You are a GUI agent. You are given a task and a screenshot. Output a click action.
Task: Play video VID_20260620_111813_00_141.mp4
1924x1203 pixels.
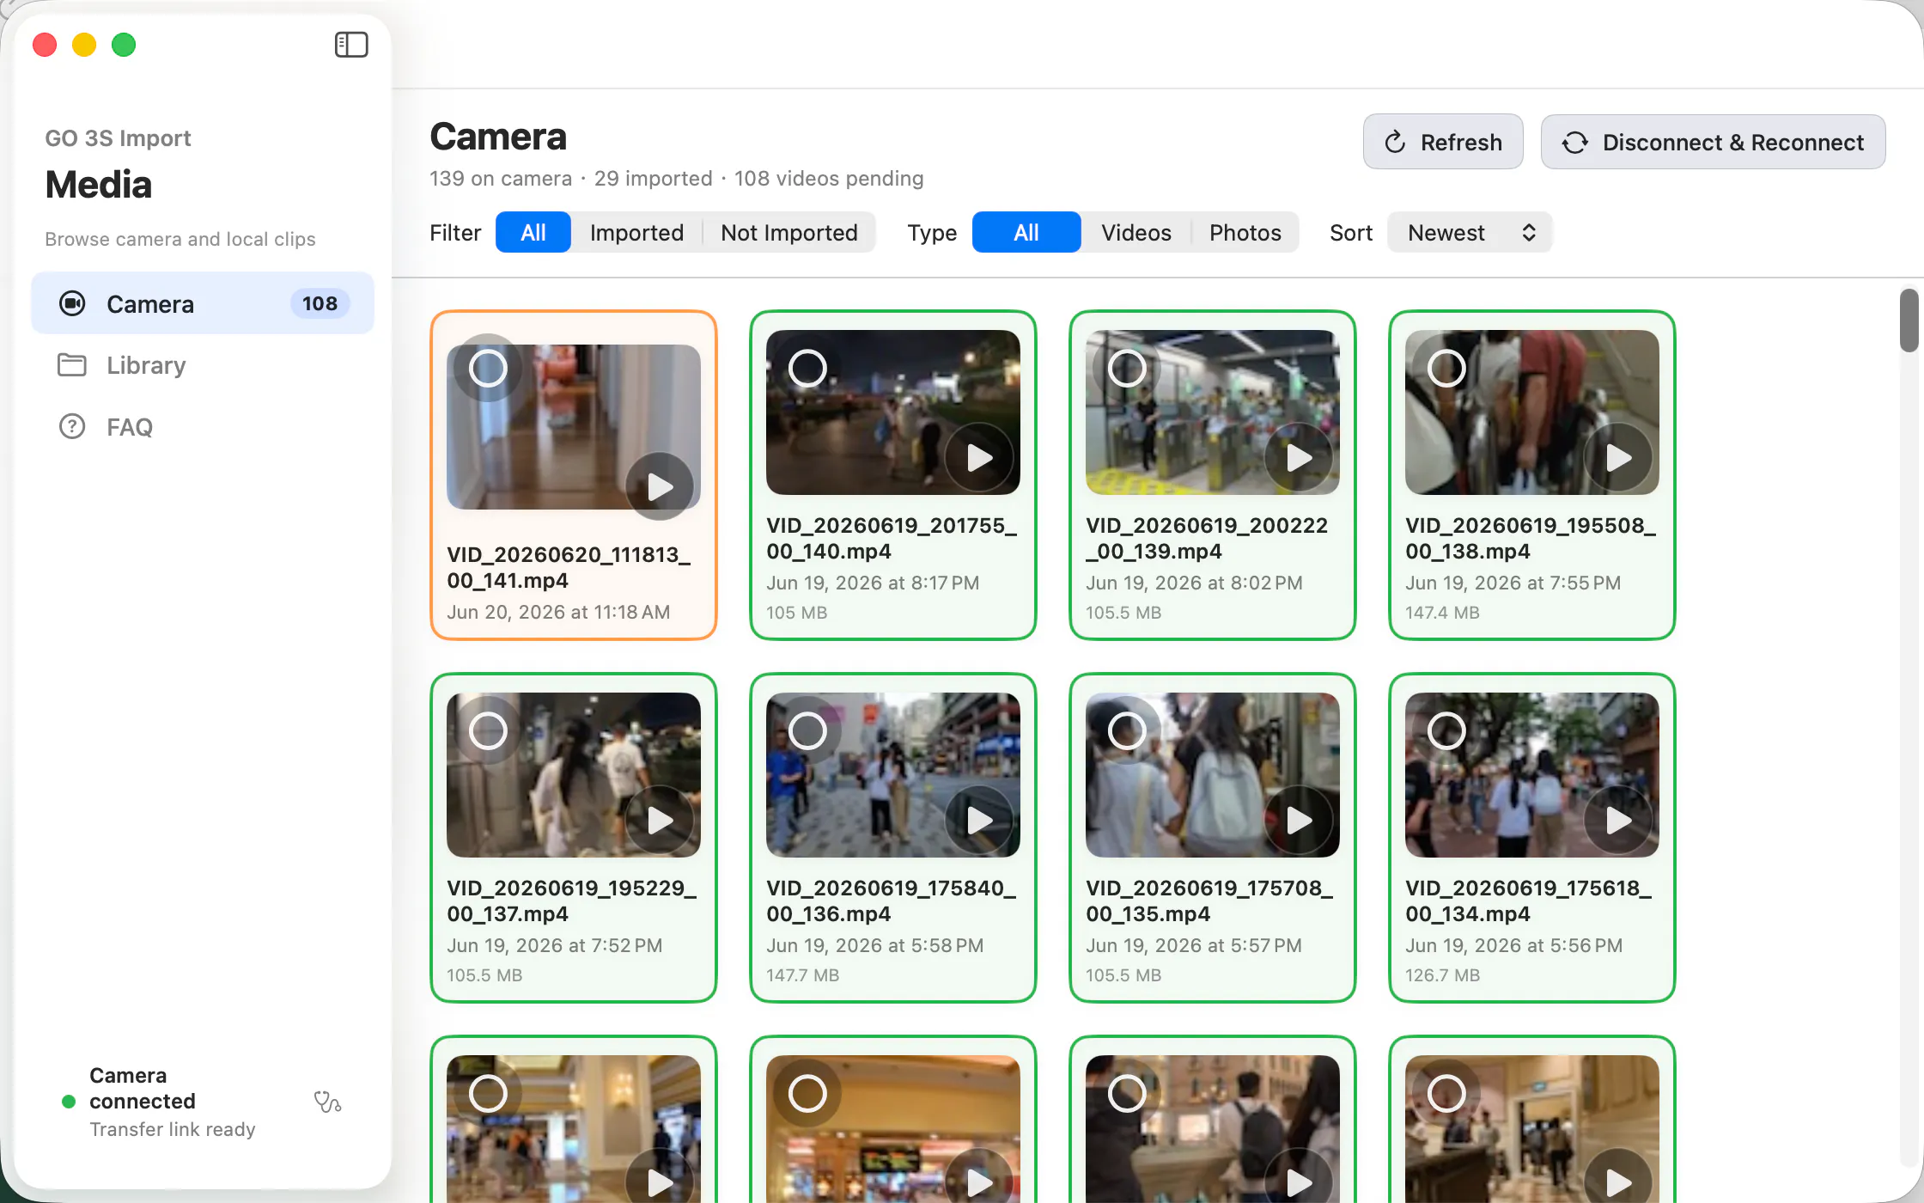[x=660, y=486]
